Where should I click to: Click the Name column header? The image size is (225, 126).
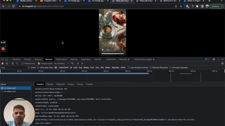(x=15, y=84)
